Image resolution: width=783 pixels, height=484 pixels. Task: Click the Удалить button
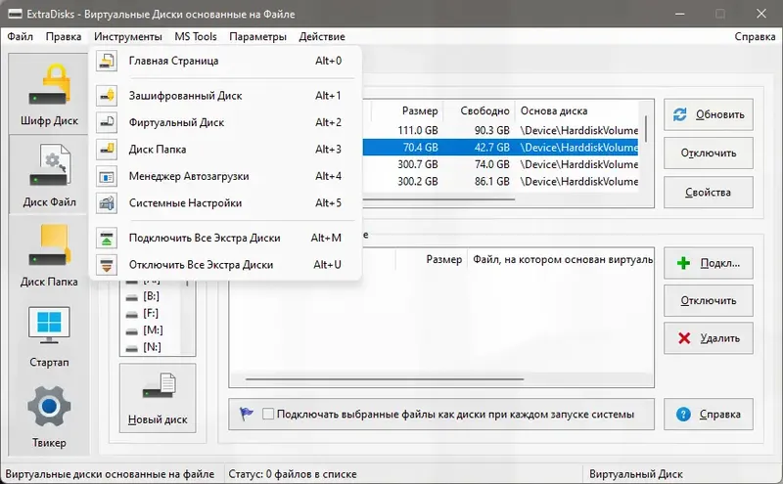point(709,338)
